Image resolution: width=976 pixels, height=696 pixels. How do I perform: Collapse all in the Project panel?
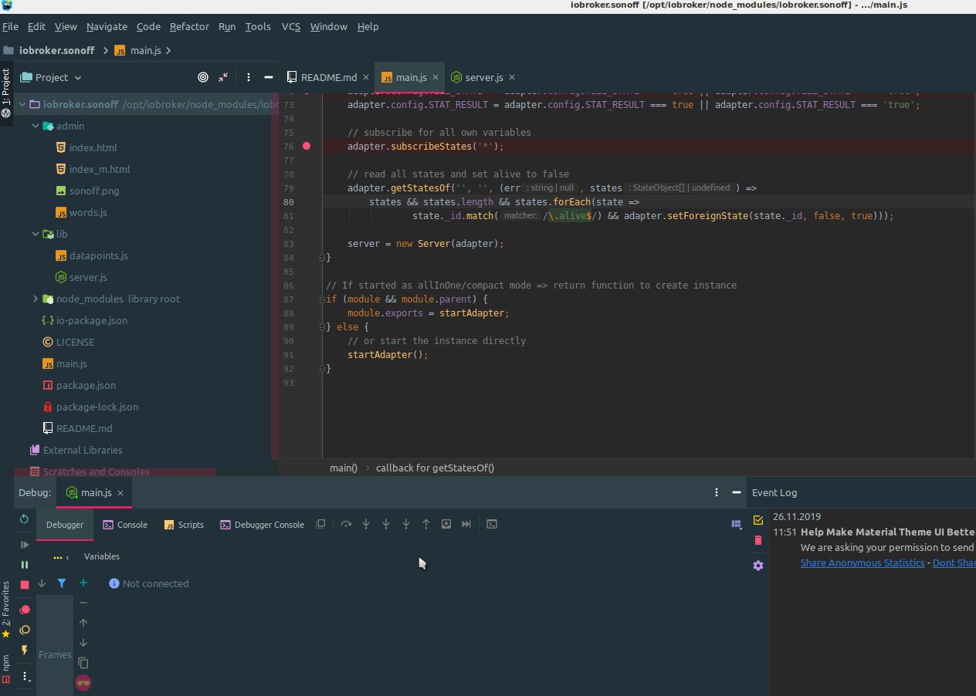(223, 77)
